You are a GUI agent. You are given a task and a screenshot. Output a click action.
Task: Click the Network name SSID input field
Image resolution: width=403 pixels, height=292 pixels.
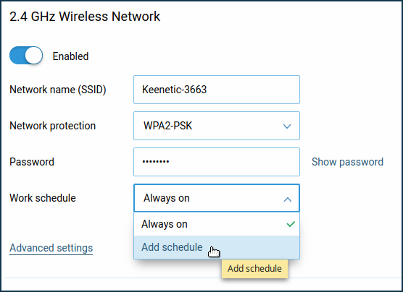[x=217, y=90]
